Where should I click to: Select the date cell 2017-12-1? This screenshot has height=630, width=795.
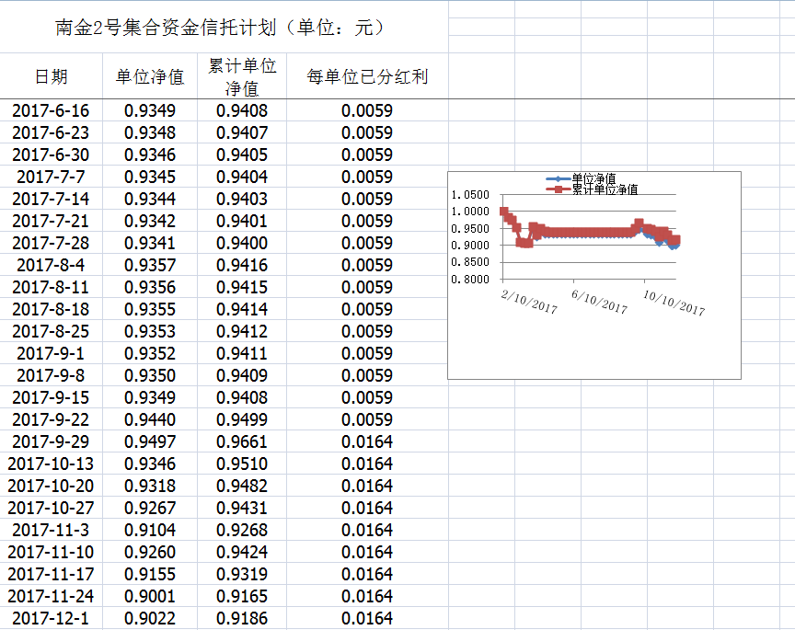(51, 618)
